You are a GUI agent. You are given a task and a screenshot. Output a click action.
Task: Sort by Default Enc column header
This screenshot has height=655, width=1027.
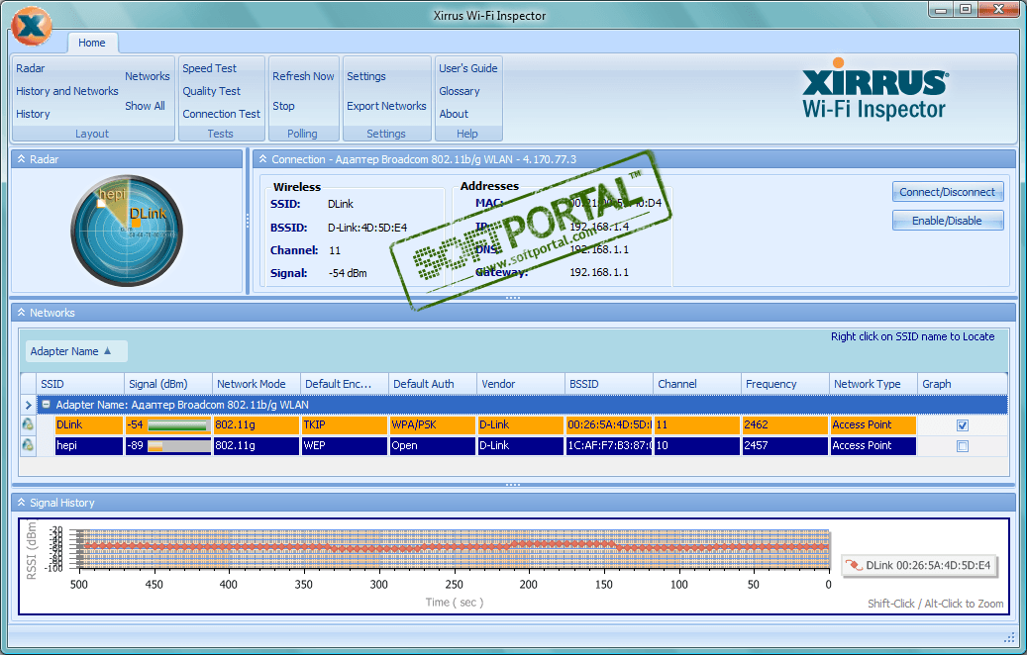[x=345, y=384]
